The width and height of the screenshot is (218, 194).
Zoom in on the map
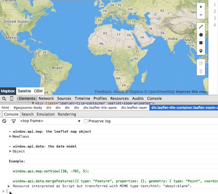pyautogui.click(x=201, y=7)
